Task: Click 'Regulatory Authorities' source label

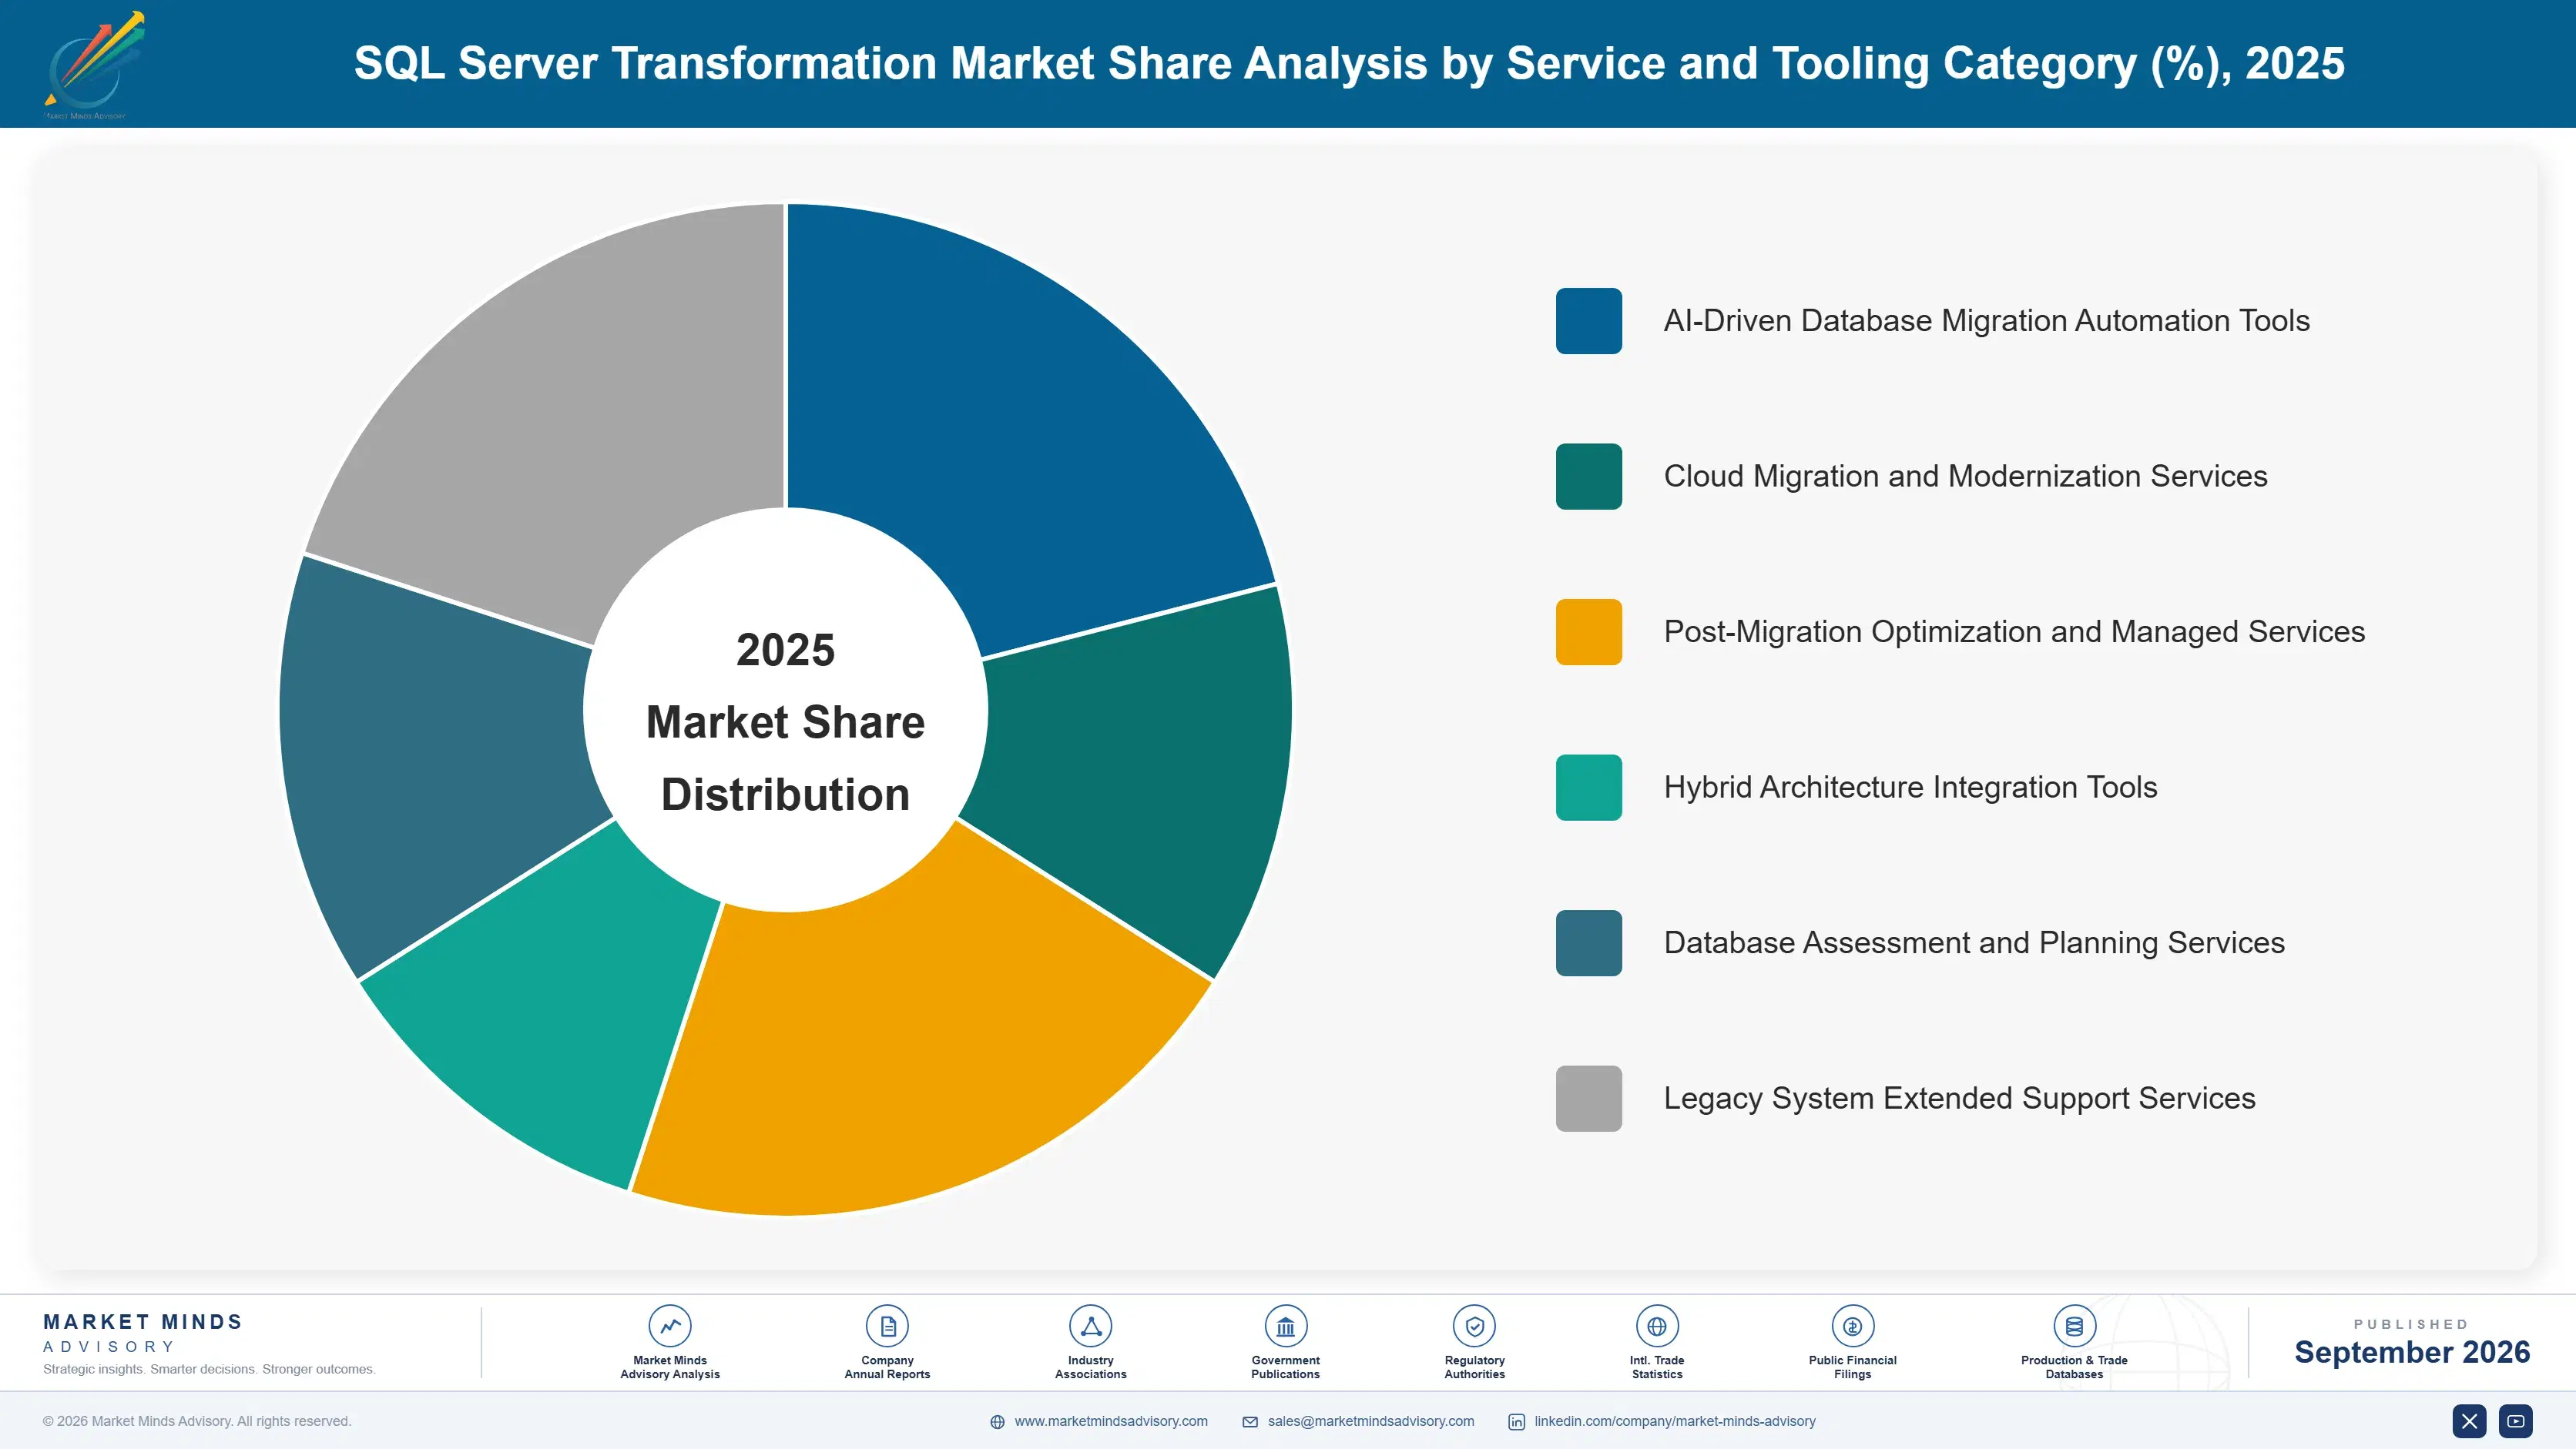Action: [1475, 1367]
